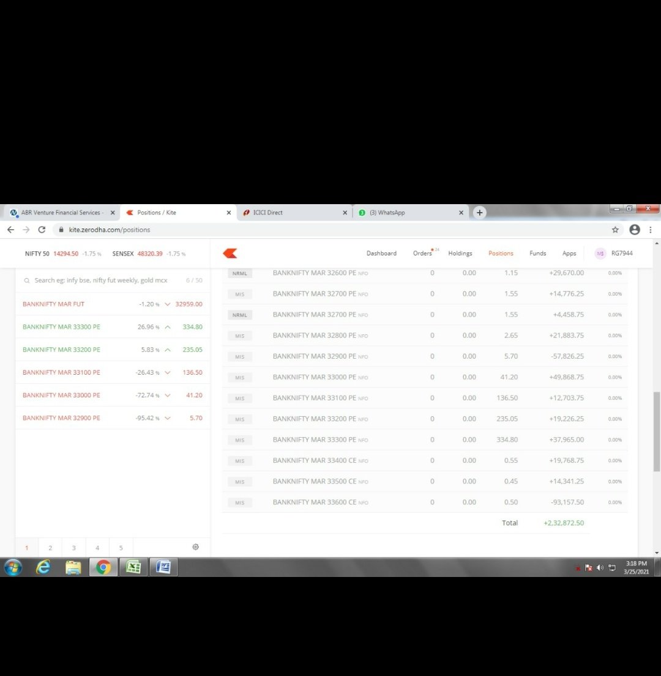Click up chevron on BANKNIFTY MAR 33200 PE watchlist row
This screenshot has width=661, height=676.
[x=168, y=350]
